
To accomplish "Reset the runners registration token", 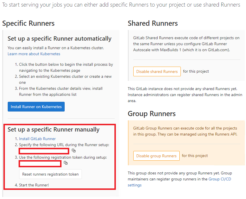I will click(x=50, y=174).
